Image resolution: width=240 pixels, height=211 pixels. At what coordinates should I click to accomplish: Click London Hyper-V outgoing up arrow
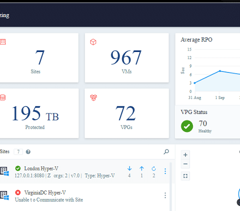(141, 168)
